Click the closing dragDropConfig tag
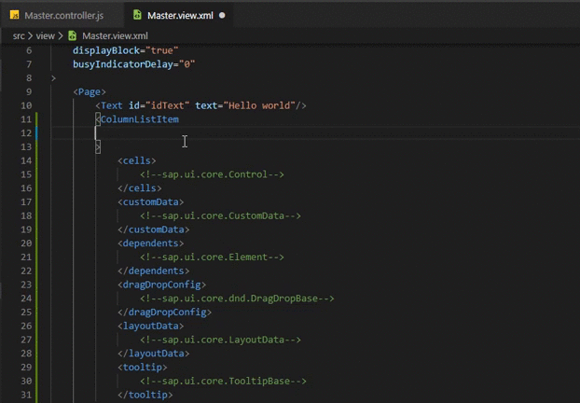Viewport: 580px width, 403px height. (165, 312)
